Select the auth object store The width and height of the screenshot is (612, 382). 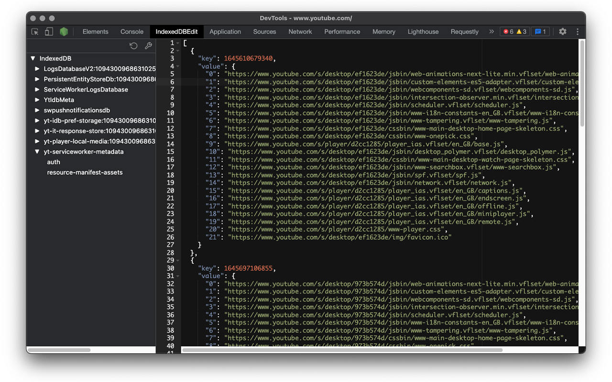(54, 162)
